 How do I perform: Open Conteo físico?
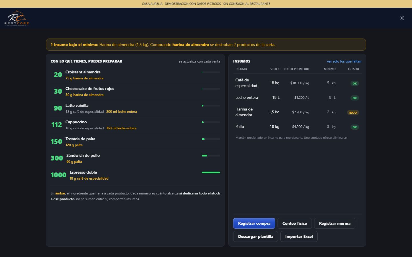[x=295, y=223]
